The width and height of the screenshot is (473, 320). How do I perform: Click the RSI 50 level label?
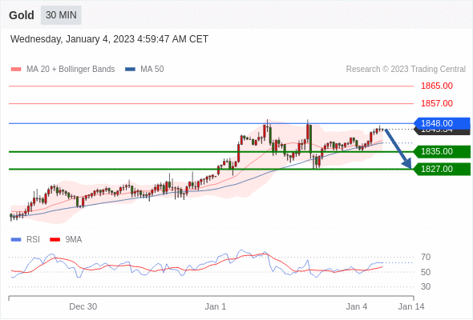click(x=426, y=272)
